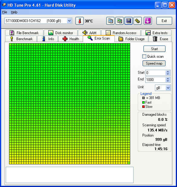Click the purple down-arrow minimize-to-tray icon
This screenshot has height=187, width=177.
(x=148, y=21)
